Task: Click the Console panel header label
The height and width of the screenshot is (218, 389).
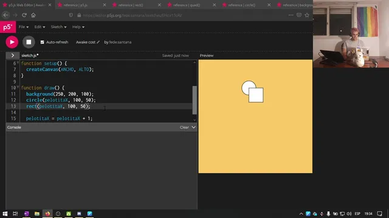Action: tap(14, 127)
